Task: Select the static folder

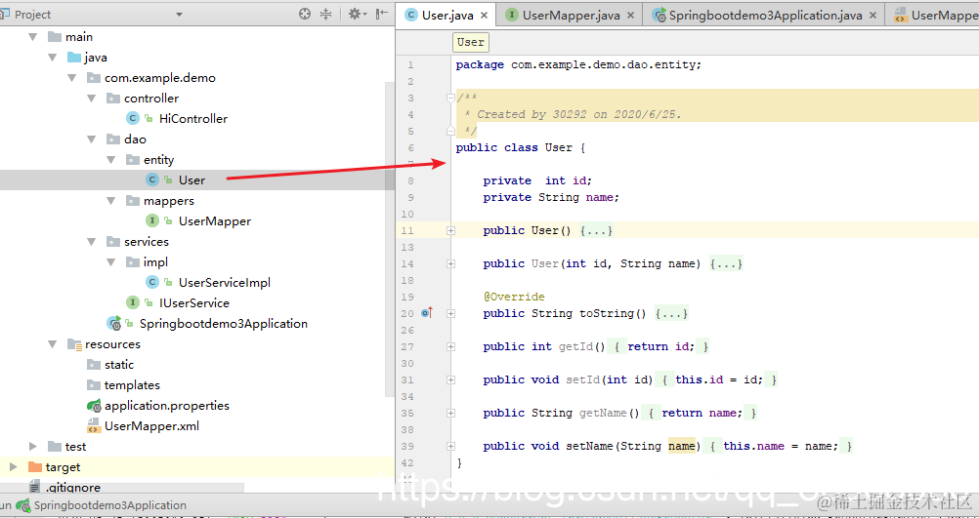Action: (118, 365)
